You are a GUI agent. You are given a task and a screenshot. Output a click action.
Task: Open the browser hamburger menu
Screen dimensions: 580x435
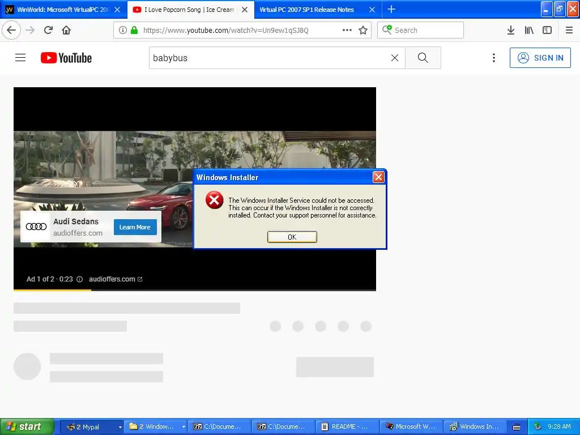click(569, 30)
